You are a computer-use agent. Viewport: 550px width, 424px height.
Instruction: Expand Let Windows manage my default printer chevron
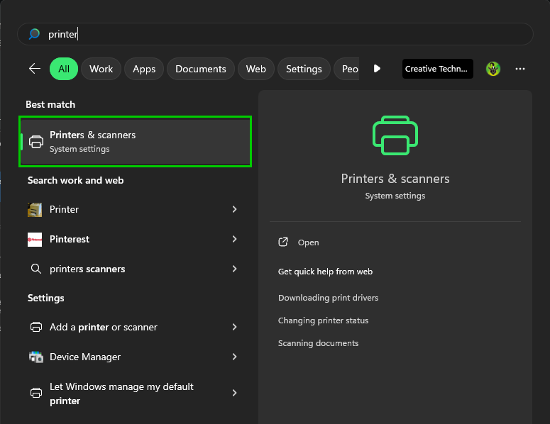234,393
